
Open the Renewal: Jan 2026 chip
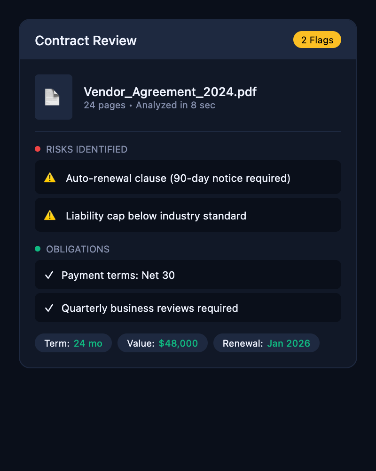click(266, 343)
